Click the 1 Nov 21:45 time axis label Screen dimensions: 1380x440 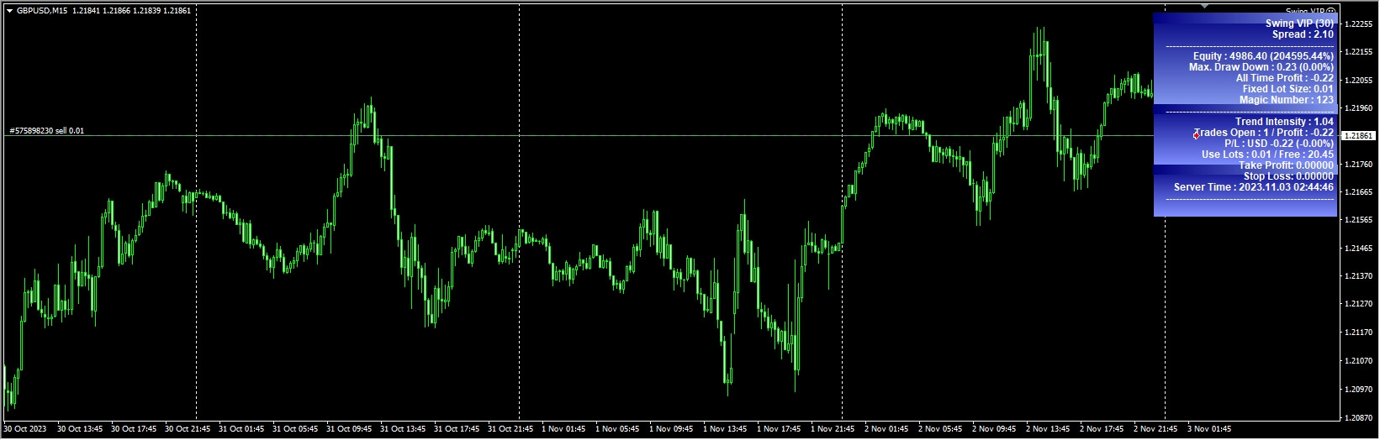[x=833, y=429]
